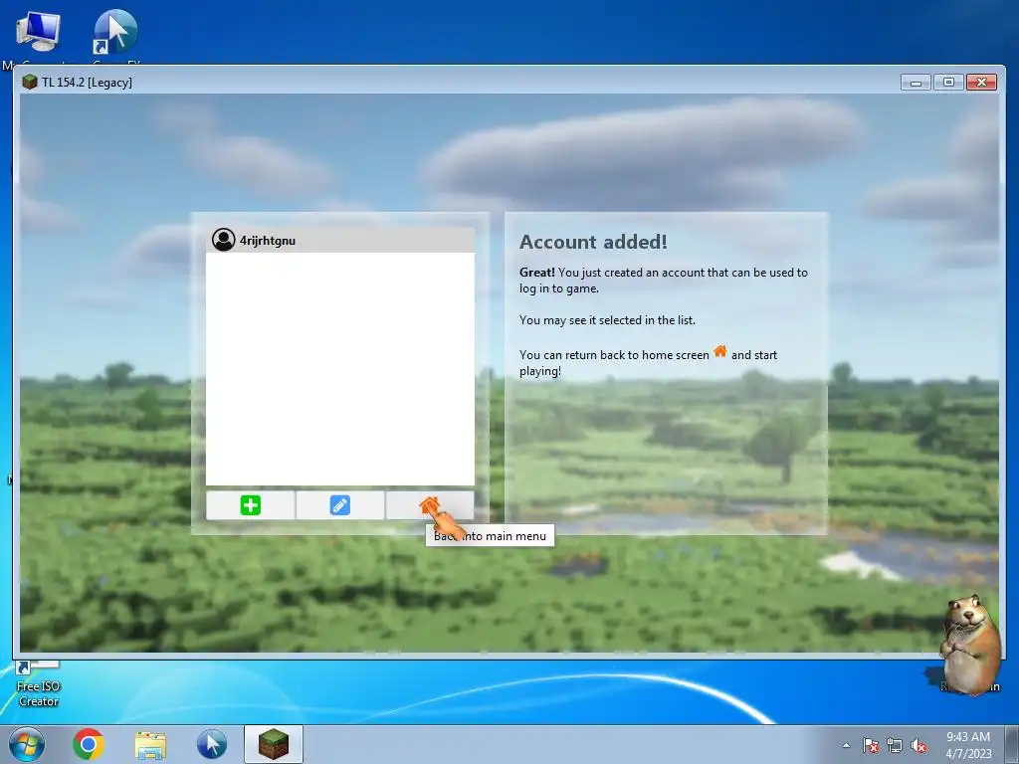
Task: Click the orange home back-to-menu button
Action: click(x=430, y=505)
